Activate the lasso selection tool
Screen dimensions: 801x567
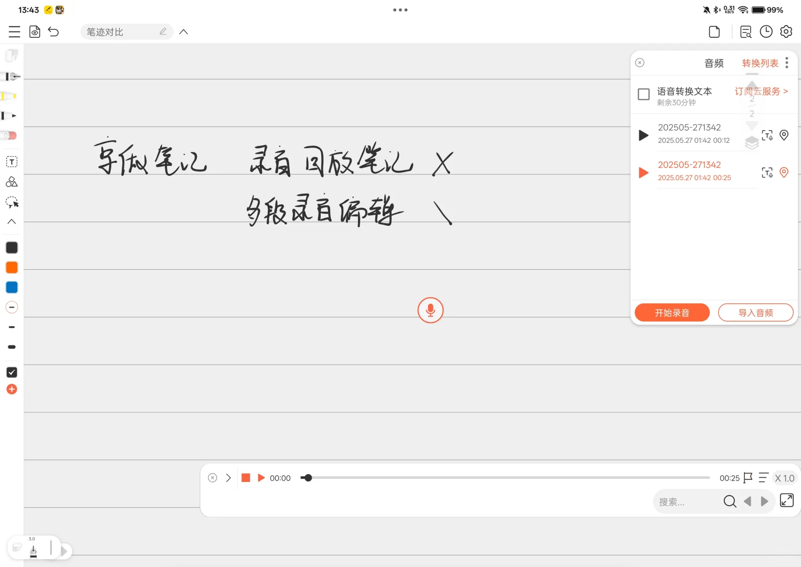(x=10, y=203)
